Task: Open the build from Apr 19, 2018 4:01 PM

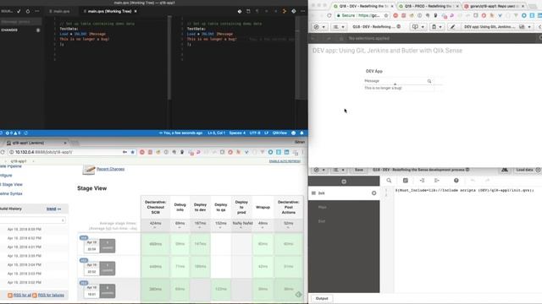Action: click(25, 247)
